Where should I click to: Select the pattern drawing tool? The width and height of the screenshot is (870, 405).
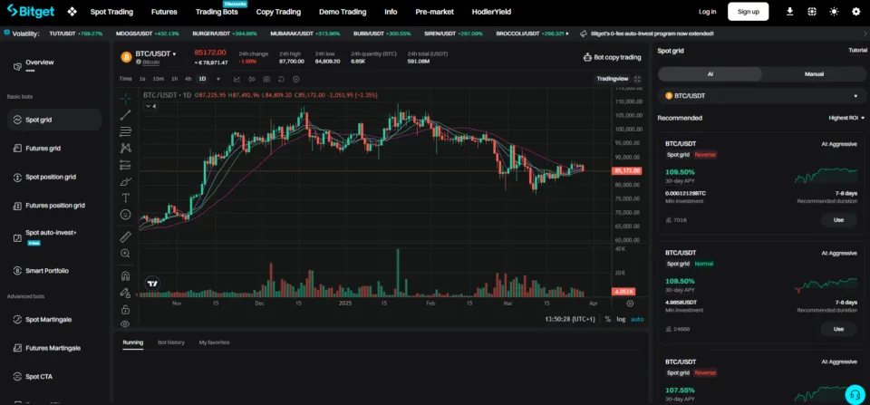coord(126,148)
